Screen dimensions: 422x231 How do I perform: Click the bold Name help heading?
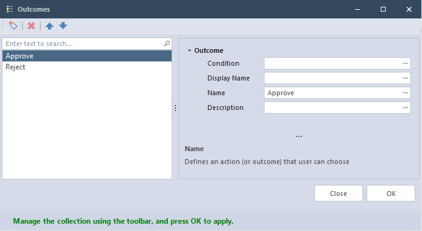(194, 149)
